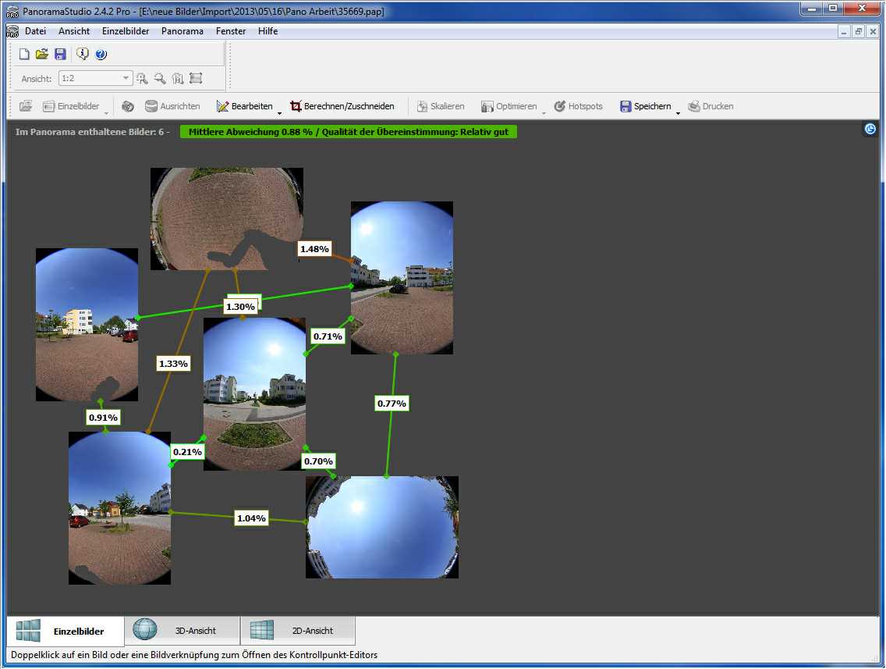Expand the Speichern dropdown arrow

click(678, 112)
